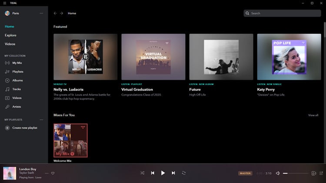The width and height of the screenshot is (326, 183).
Task: Open My Playlists more options
Action: pyautogui.click(x=41, y=120)
